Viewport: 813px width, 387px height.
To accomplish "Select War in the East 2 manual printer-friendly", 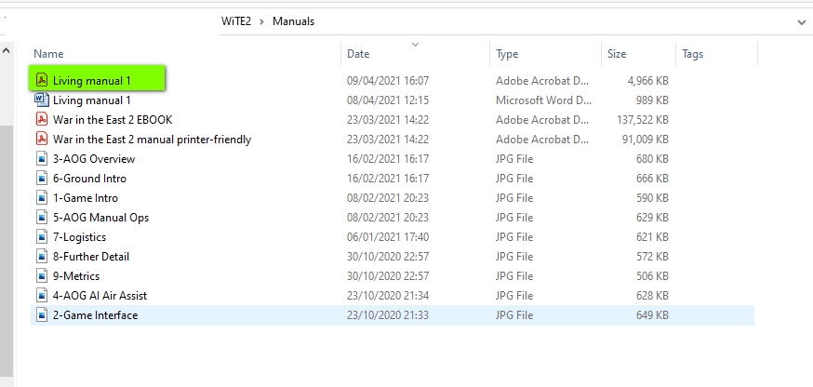I will pyautogui.click(x=152, y=140).
